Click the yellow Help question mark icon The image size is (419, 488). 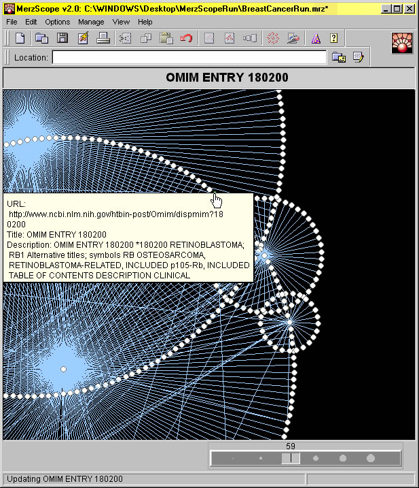[334, 38]
